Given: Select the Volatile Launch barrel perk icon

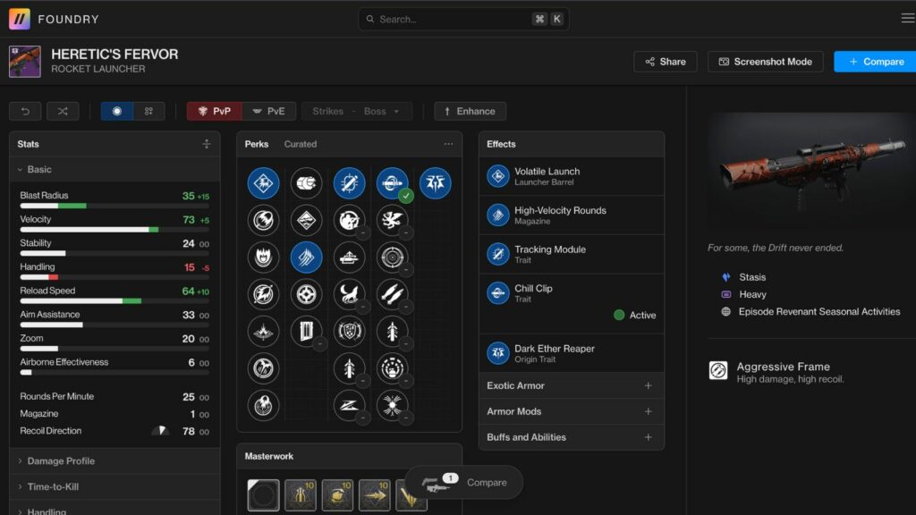Looking at the screenshot, I should pos(264,183).
